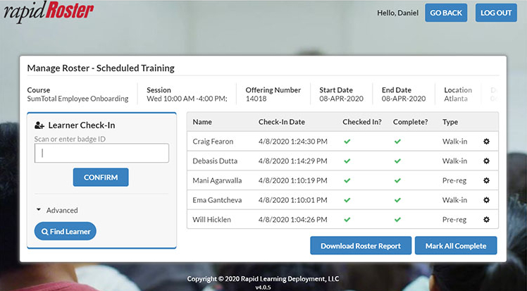Toggle Complete checkmark for Debasis Dutta
The width and height of the screenshot is (527, 291).
tap(397, 161)
